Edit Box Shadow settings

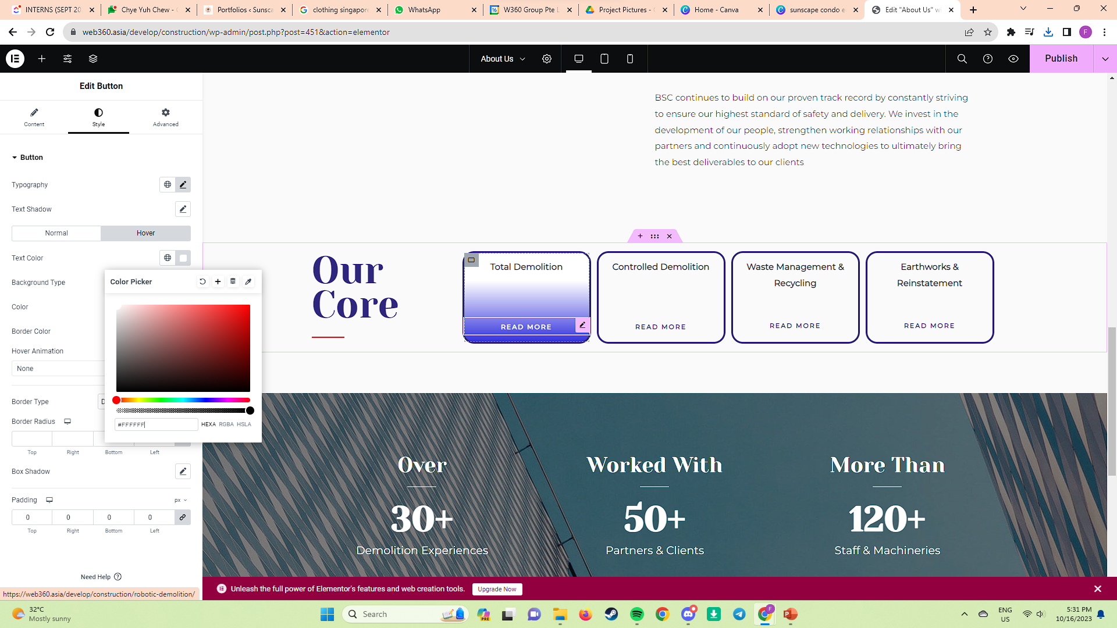(x=183, y=471)
